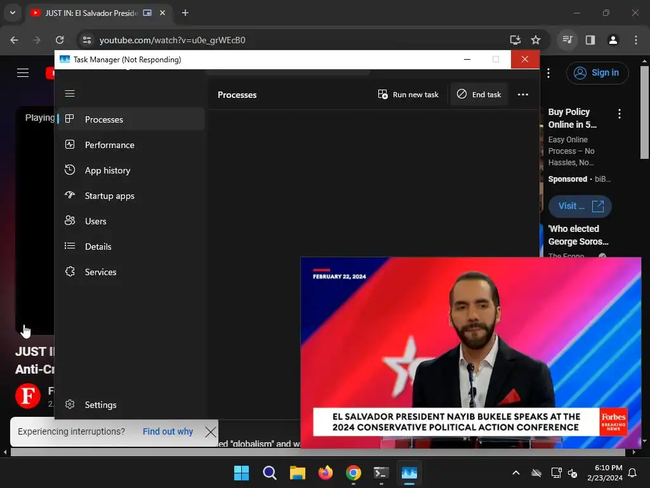Click the Chrome address bar URL
The height and width of the screenshot is (488, 650).
pyautogui.click(x=172, y=40)
